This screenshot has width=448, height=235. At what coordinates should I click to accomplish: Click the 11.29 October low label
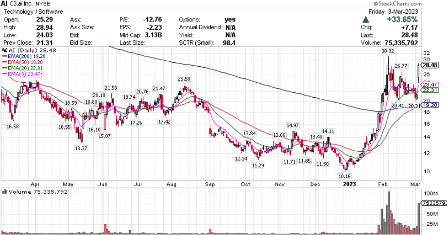(x=258, y=165)
